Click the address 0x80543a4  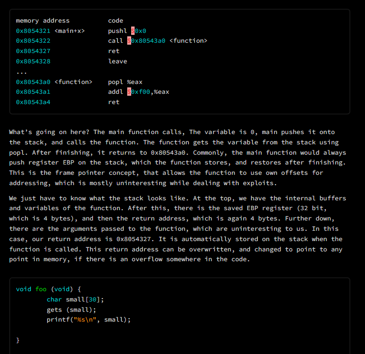(33, 102)
